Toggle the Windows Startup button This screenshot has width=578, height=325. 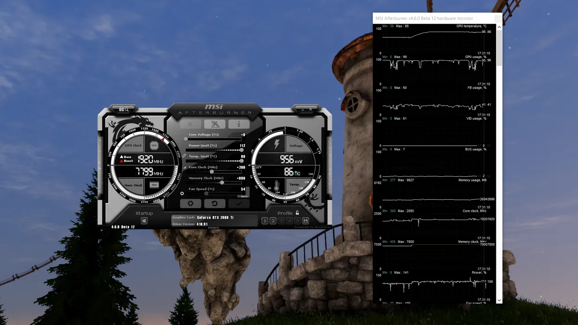click(x=144, y=221)
